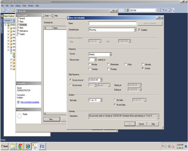Open the File menu
This screenshot has height=151, width=188.
point(3,5)
